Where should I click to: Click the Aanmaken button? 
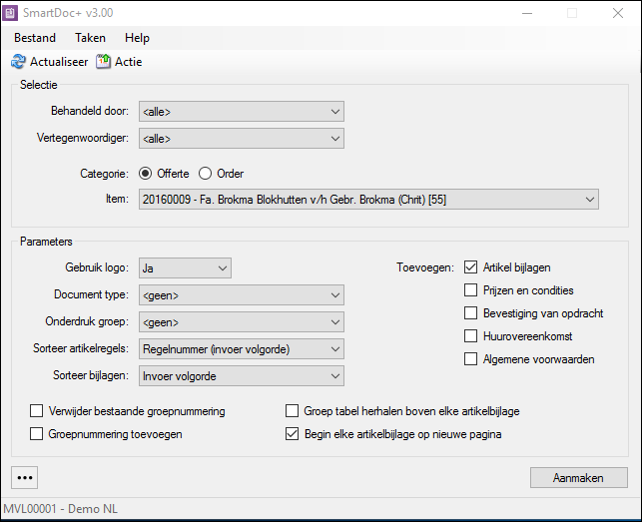pos(578,478)
